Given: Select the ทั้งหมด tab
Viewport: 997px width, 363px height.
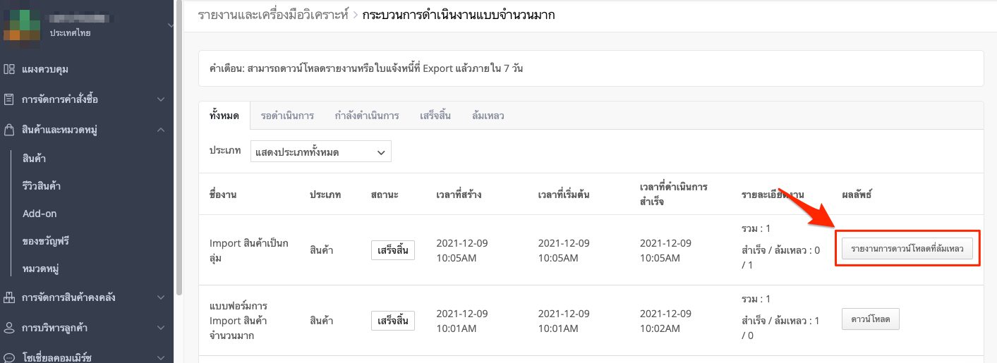Looking at the screenshot, I should pos(224,116).
